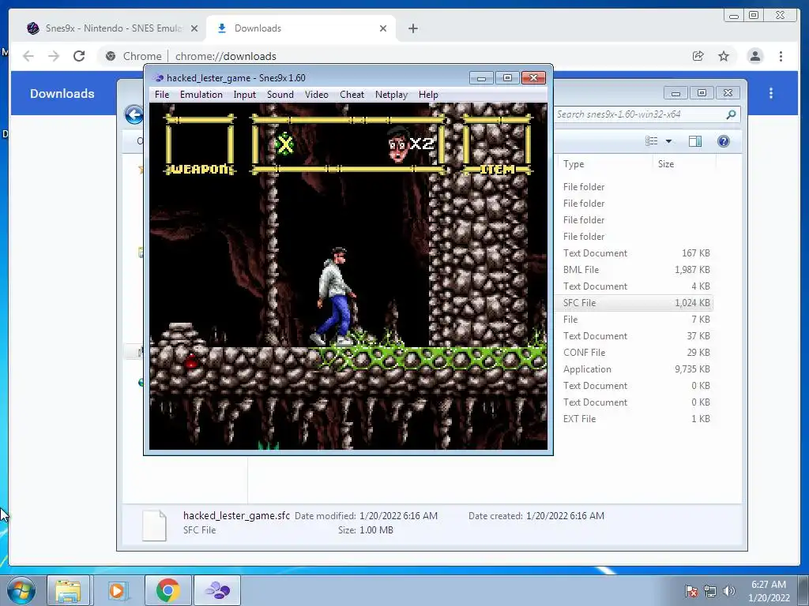The height and width of the screenshot is (606, 809).
Task: Click the Downloads page heading
Action: click(x=62, y=94)
